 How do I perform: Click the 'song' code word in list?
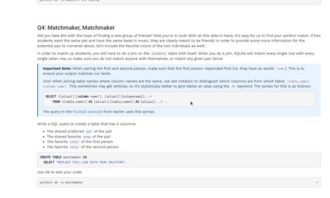86,137
